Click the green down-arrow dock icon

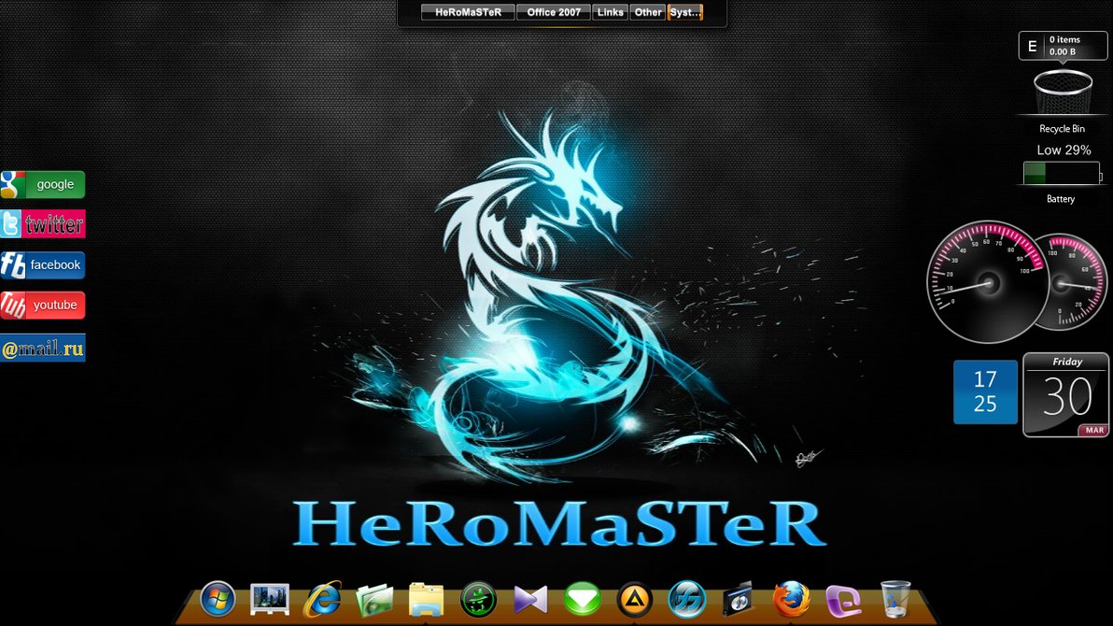coord(582,599)
